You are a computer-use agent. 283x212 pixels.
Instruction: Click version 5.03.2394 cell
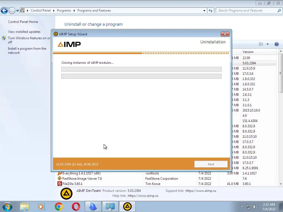click(249, 63)
